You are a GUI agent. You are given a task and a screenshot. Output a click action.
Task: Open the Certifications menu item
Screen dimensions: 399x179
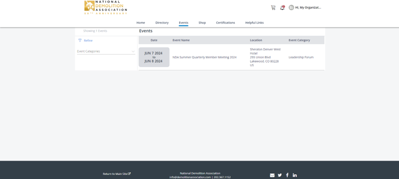(x=225, y=23)
